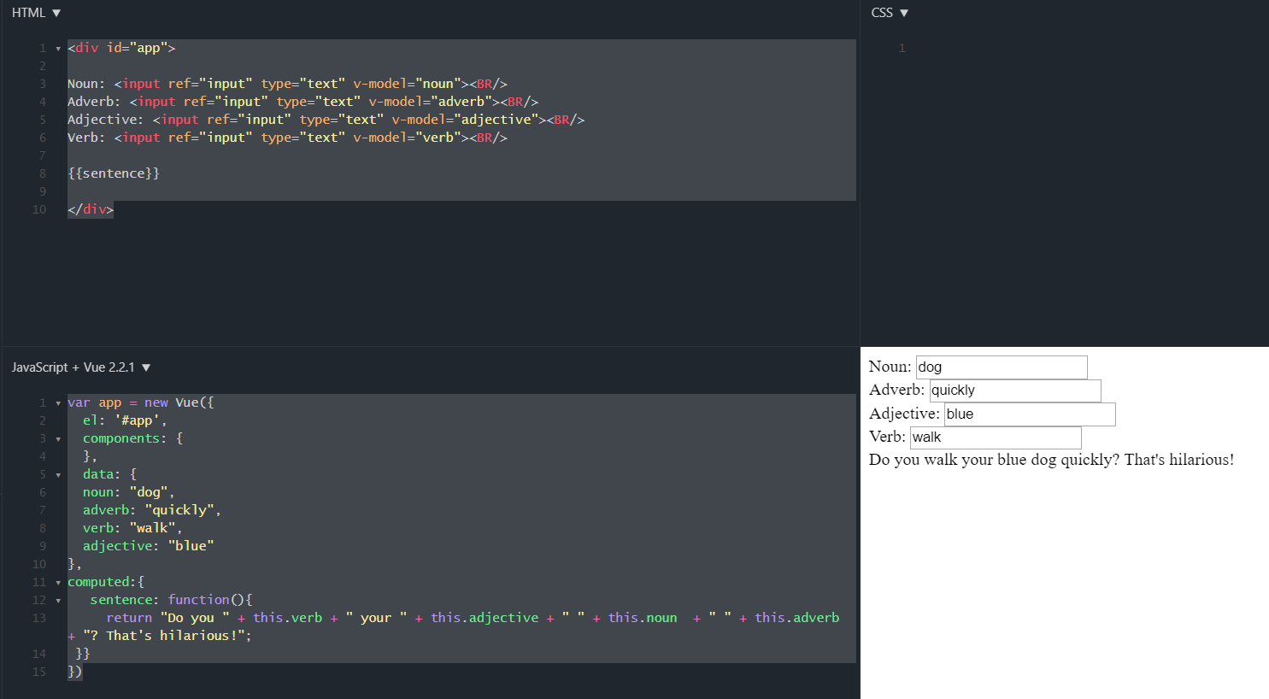Click the Verb: label in preview
Image resolution: width=1269 pixels, height=699 pixels.
point(887,437)
